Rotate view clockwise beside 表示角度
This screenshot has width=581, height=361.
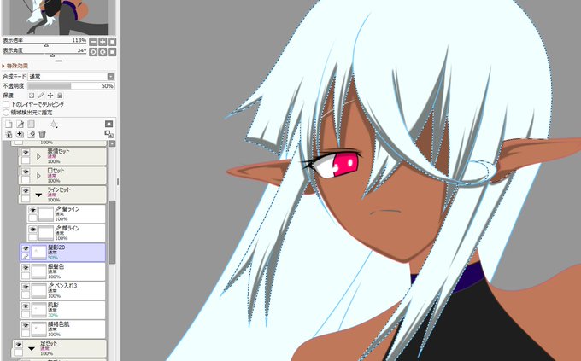pos(103,52)
